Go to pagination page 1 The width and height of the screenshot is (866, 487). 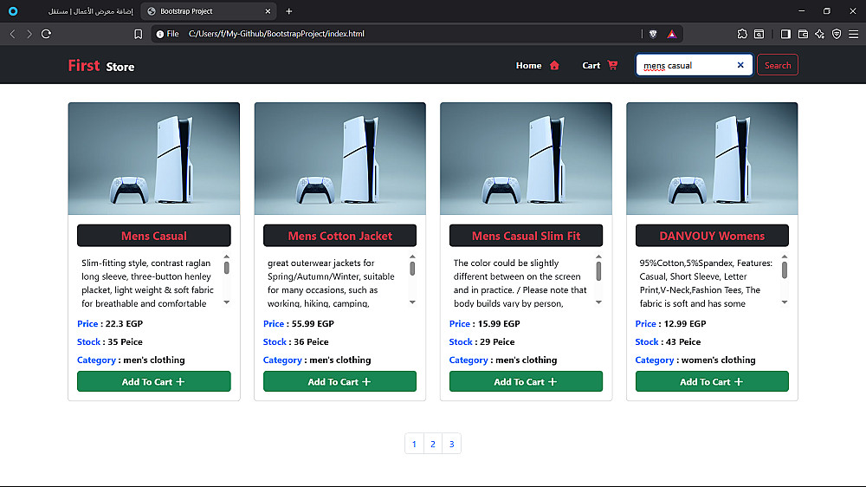[414, 444]
